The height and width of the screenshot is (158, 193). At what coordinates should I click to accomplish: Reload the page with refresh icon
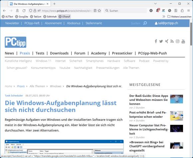click(x=24, y=11)
